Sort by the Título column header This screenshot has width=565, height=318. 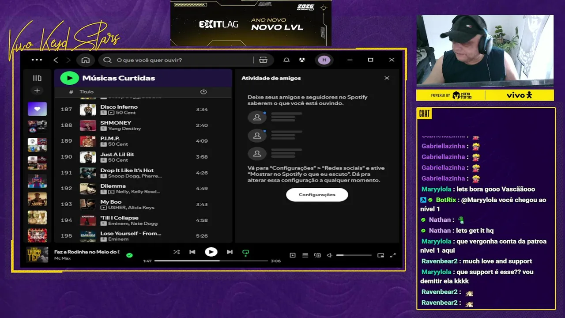coord(87,92)
